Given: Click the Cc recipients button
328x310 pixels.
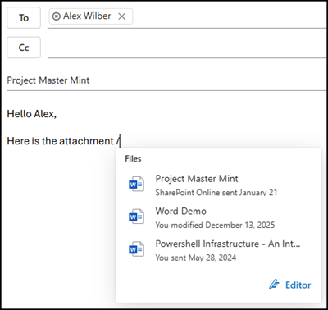Looking at the screenshot, I should coord(24,48).
